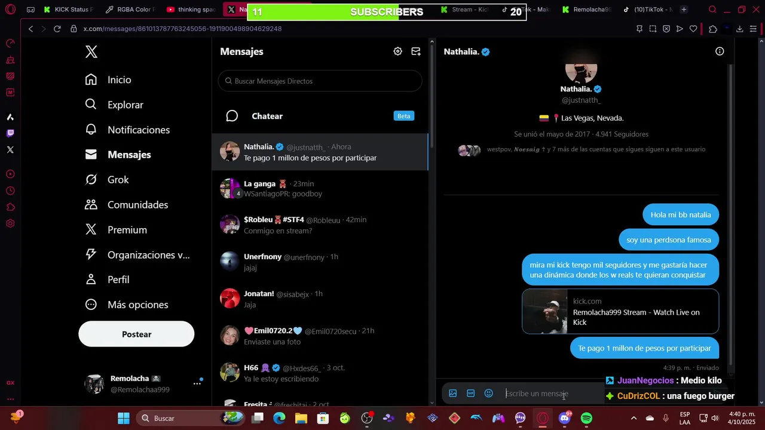
Task: Open Microsoft Edge from taskbar
Action: [279, 418]
